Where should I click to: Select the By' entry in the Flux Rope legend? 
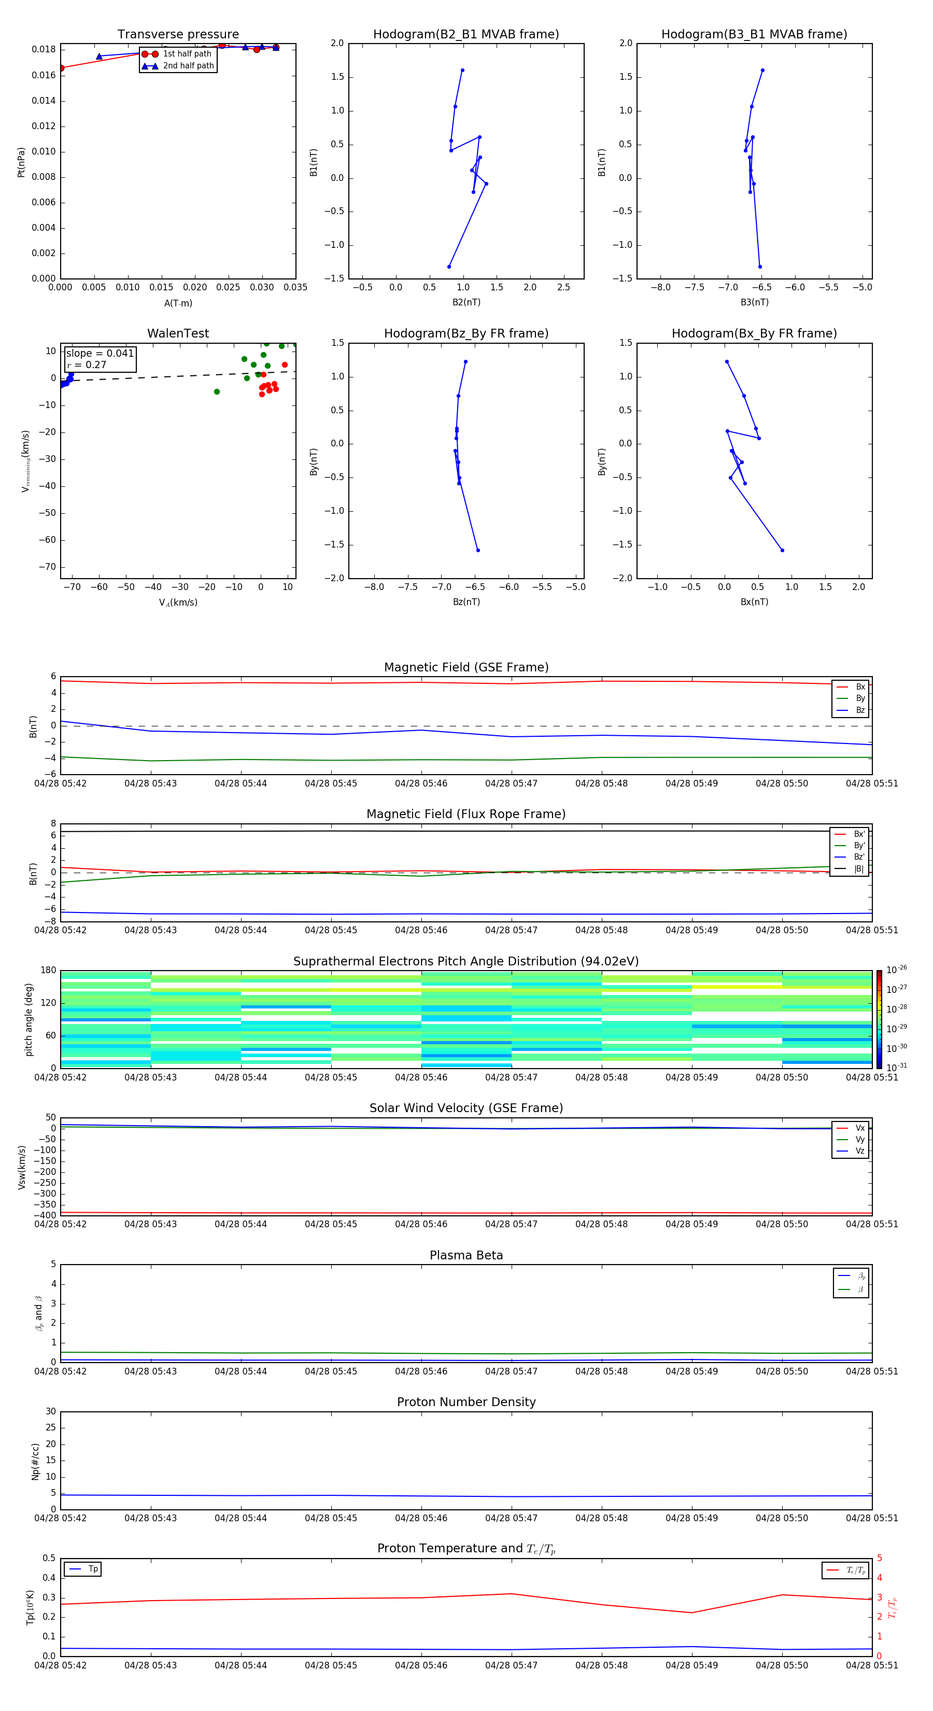pyautogui.click(x=850, y=846)
